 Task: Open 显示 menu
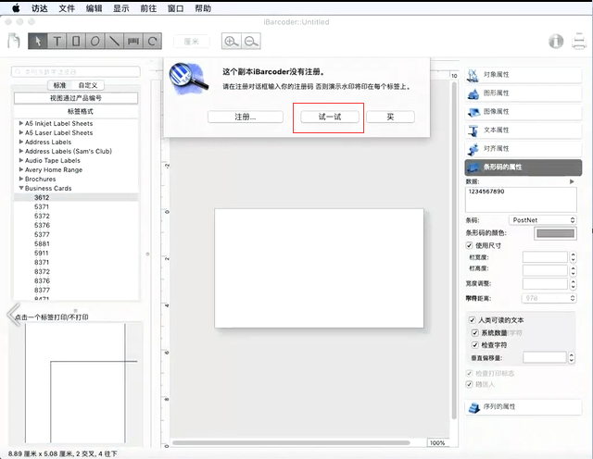click(121, 8)
